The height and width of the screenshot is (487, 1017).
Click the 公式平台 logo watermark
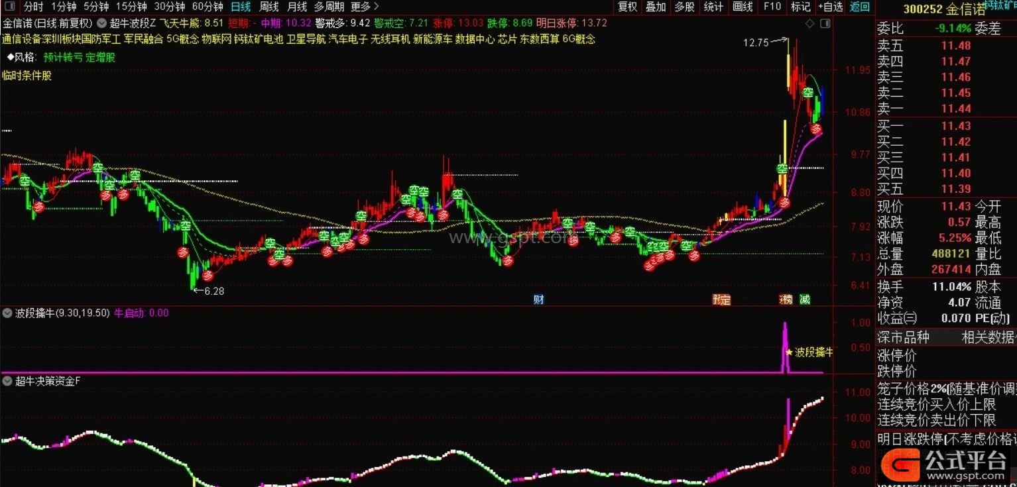[x=945, y=463]
